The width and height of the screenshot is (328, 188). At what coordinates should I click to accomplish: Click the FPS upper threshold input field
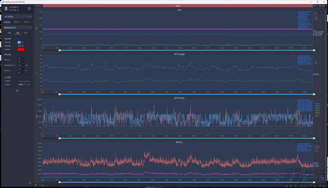21,58
